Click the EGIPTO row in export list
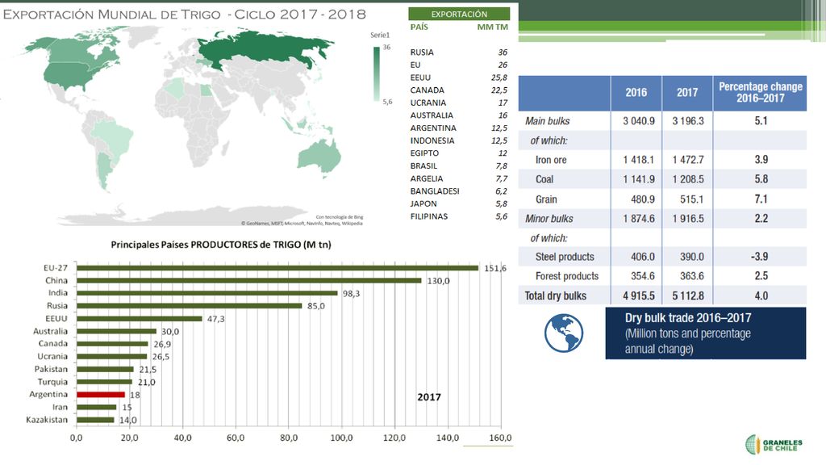The height and width of the screenshot is (465, 826). click(x=459, y=153)
